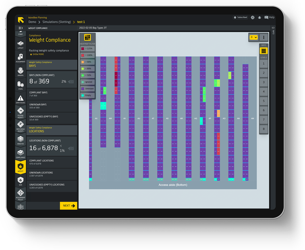Open the settings gear icon
This screenshot has width=305, height=250.
[253, 17]
